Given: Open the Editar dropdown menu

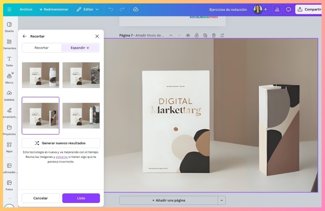Looking at the screenshot, I should [88, 10].
